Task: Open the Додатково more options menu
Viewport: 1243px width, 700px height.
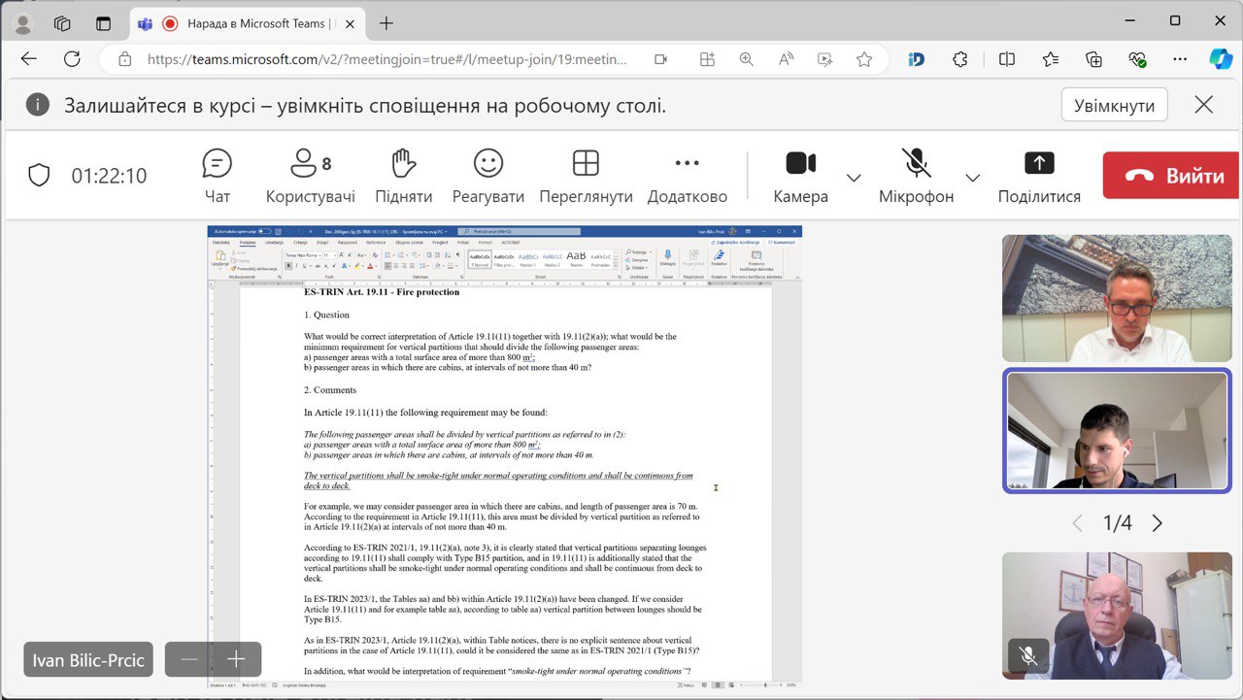Action: 687,176
